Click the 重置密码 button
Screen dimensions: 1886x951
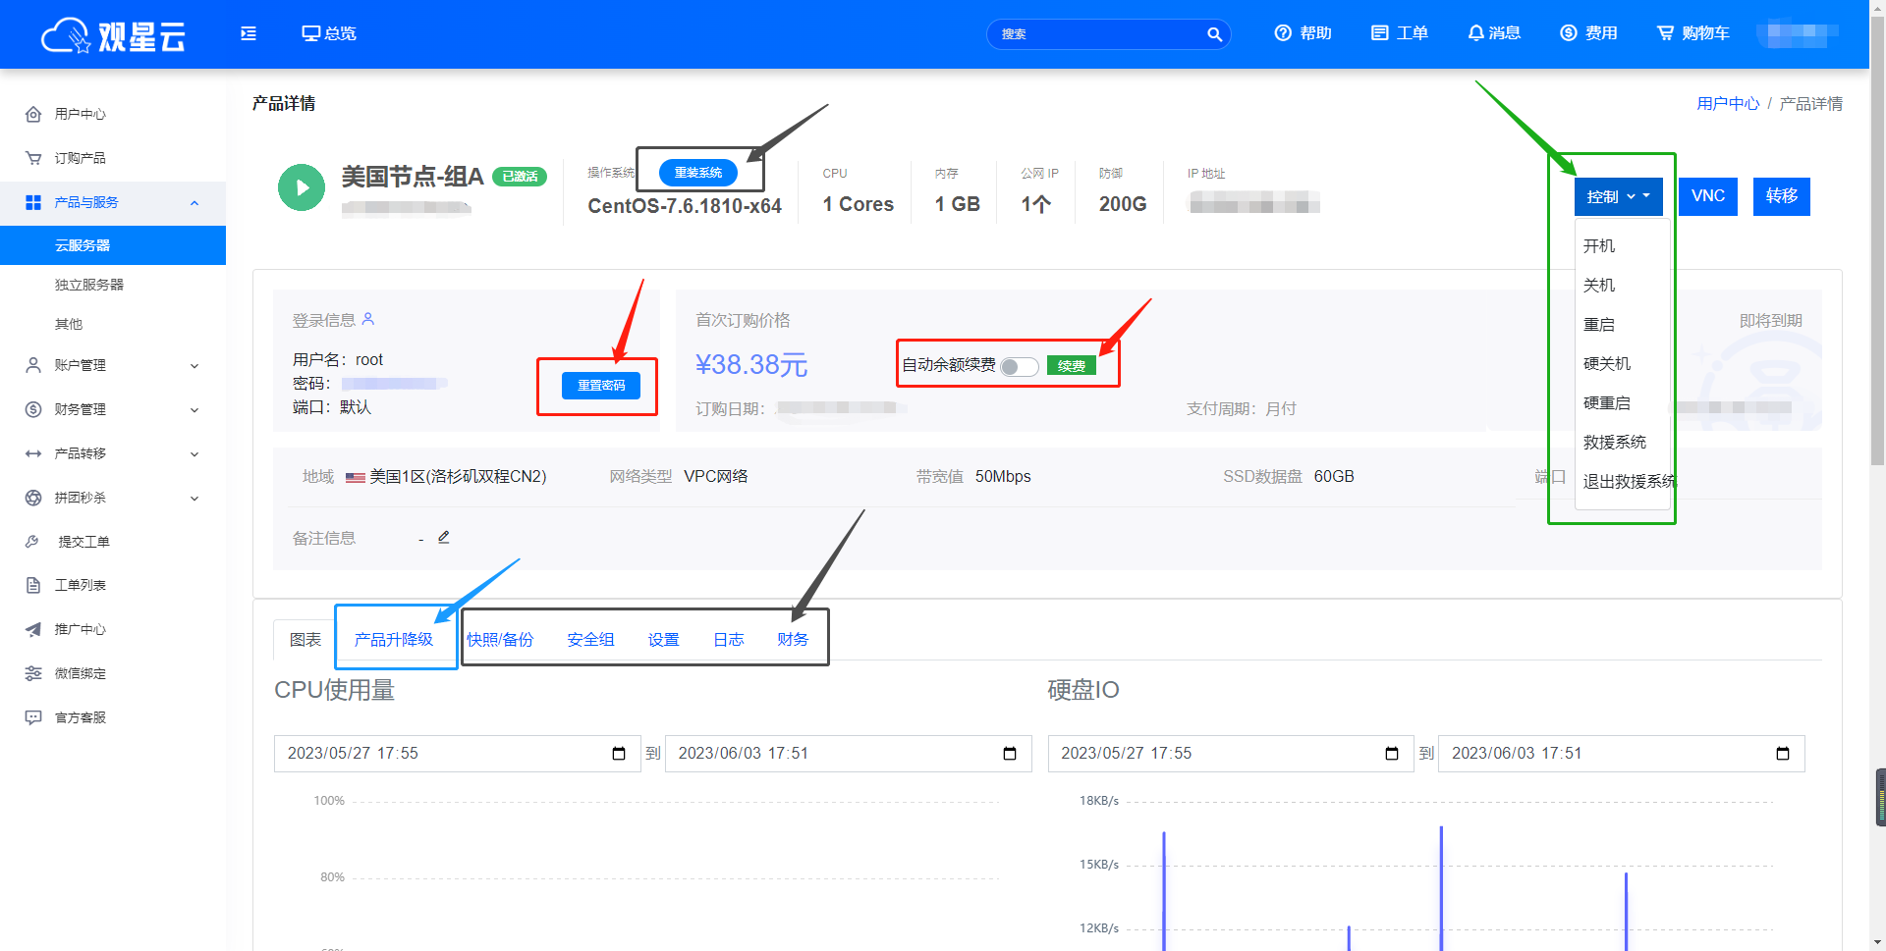(x=601, y=386)
